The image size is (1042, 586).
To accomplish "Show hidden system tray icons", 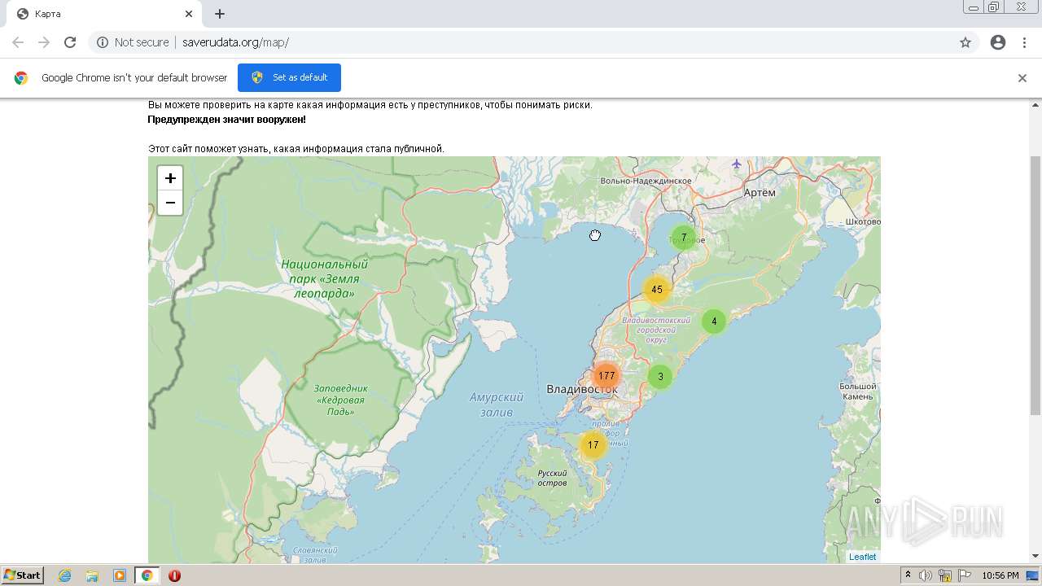I will click(908, 575).
